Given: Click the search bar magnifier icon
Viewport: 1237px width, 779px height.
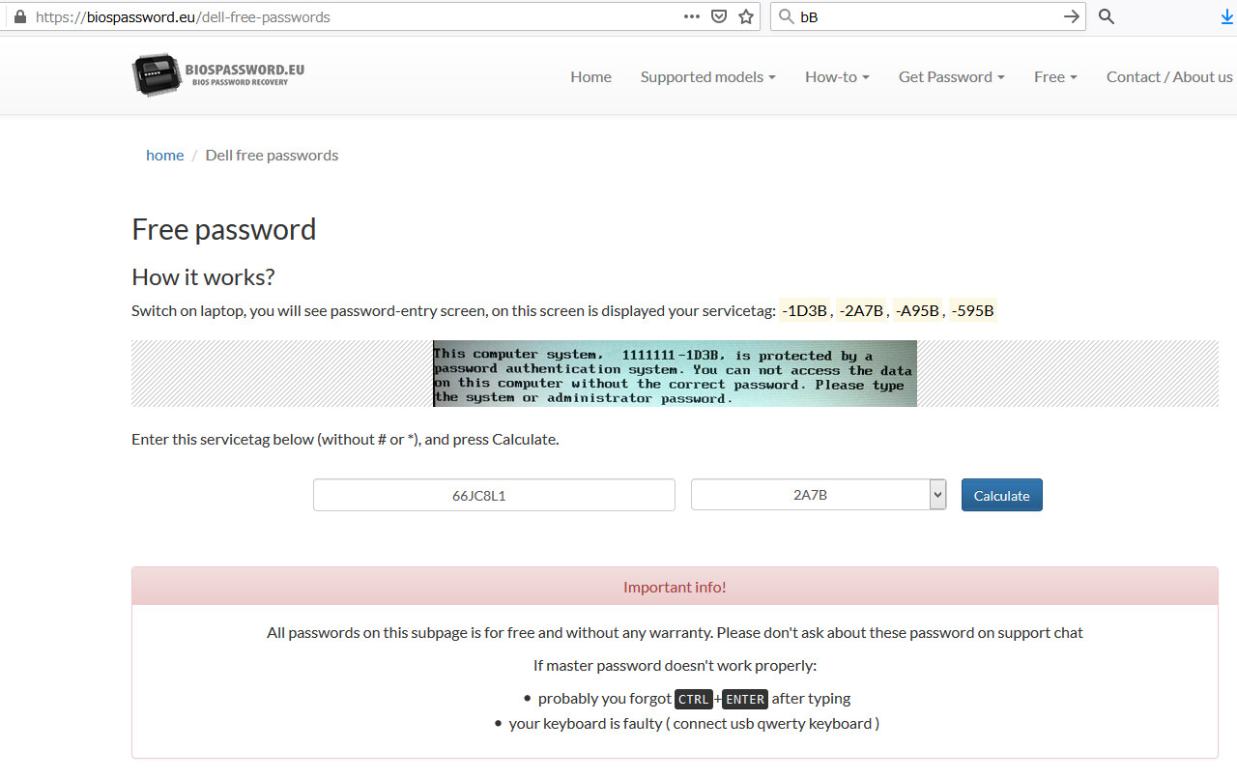Looking at the screenshot, I should pyautogui.click(x=786, y=16).
